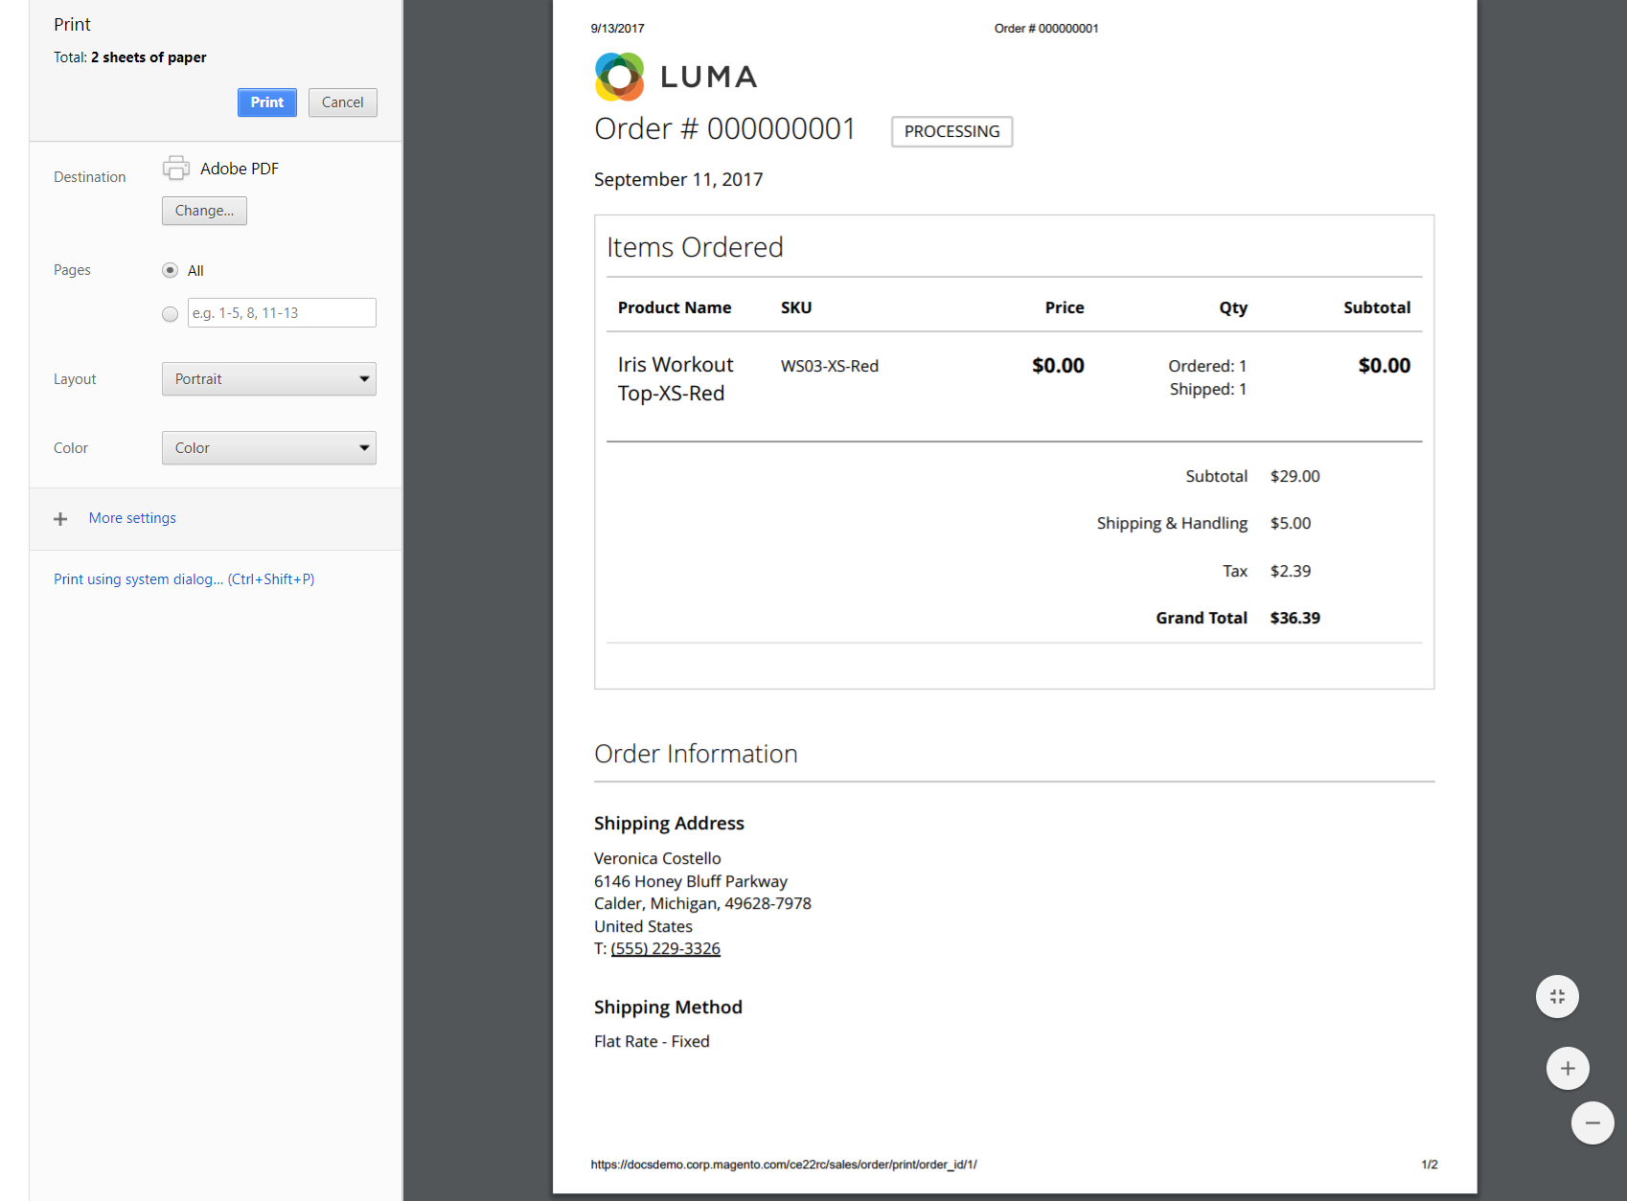Zoom in on the print preview
This screenshot has width=1627, height=1201.
(1568, 1069)
